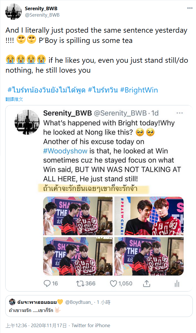Click the quoted tweet's profile avatar

tap(27, 122)
